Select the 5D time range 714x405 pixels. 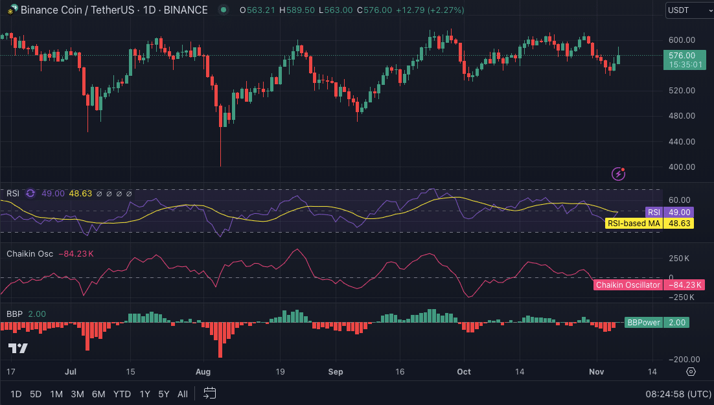pyautogui.click(x=36, y=394)
